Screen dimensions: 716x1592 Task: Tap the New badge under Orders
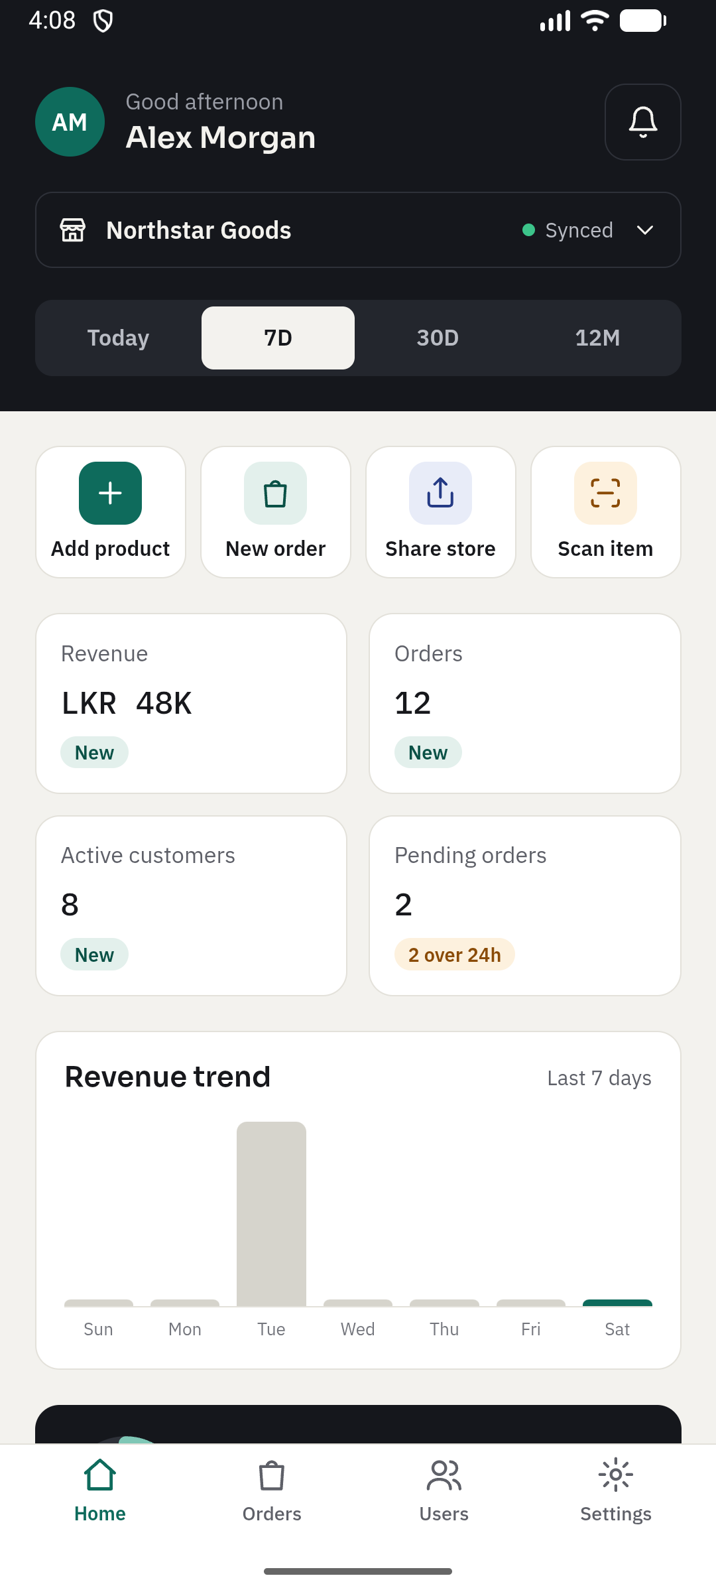click(428, 752)
